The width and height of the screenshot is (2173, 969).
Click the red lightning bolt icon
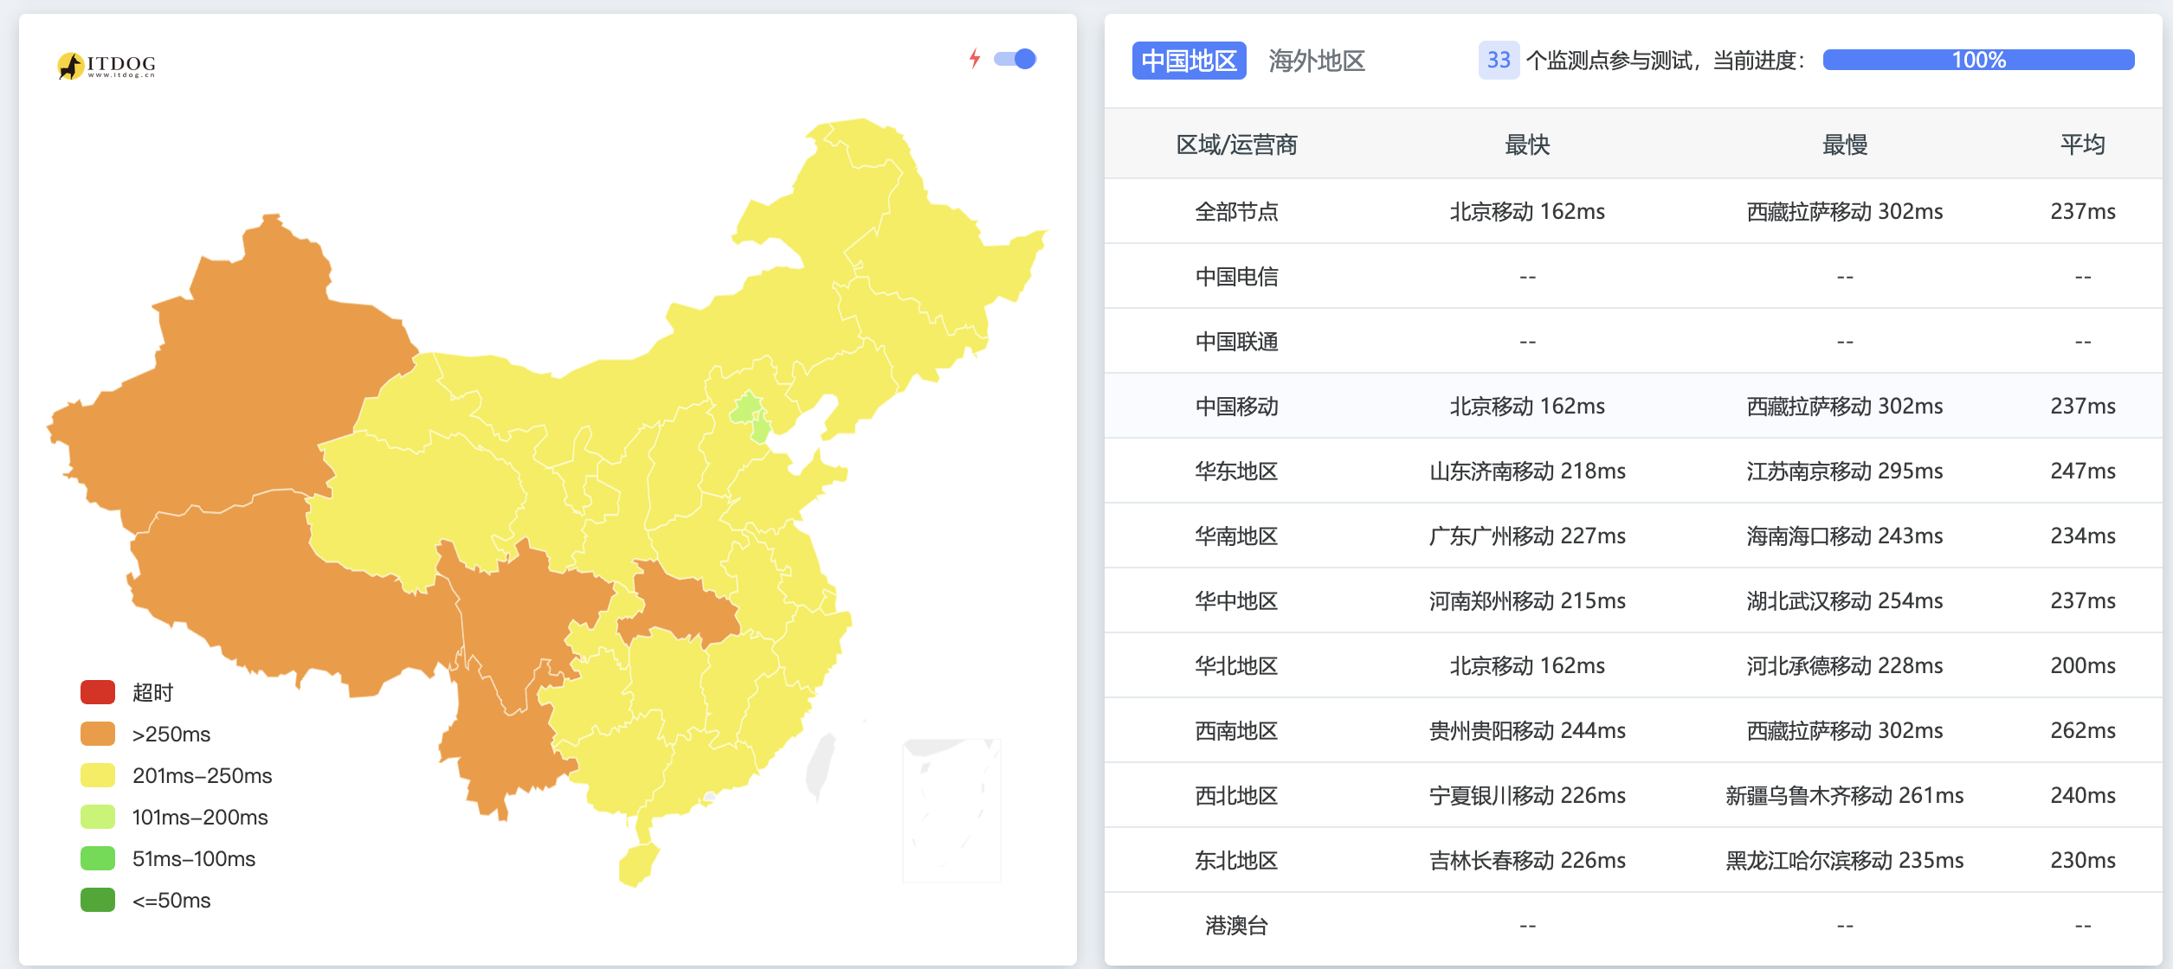975,58
